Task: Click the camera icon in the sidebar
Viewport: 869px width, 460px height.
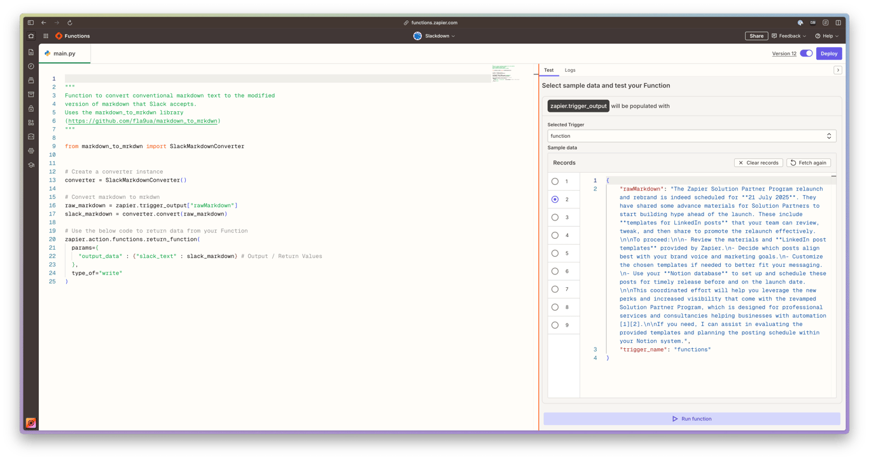Action: [x=31, y=136]
